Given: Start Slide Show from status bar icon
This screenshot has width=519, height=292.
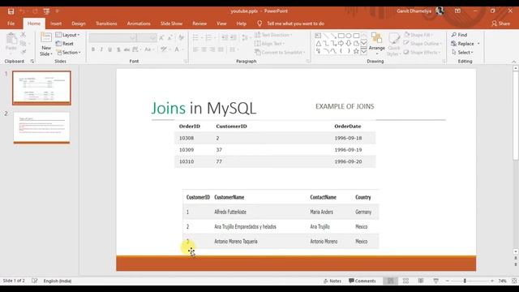Looking at the screenshot, I should point(436,281).
